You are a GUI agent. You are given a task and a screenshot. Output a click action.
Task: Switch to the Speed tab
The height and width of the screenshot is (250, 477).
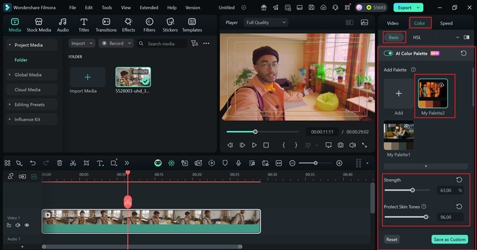(x=446, y=23)
